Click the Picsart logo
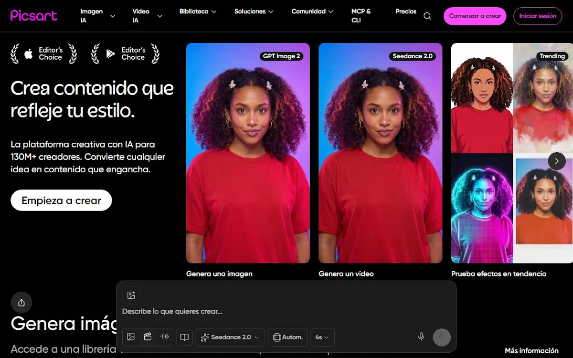 33,15
